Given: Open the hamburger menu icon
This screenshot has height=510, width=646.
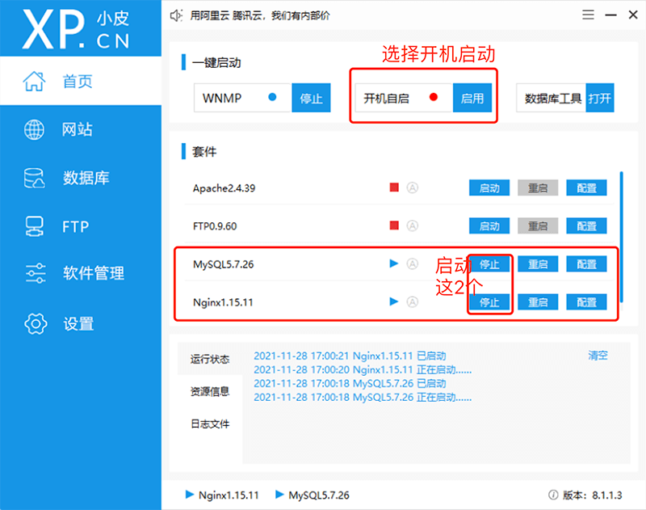Looking at the screenshot, I should click(588, 15).
